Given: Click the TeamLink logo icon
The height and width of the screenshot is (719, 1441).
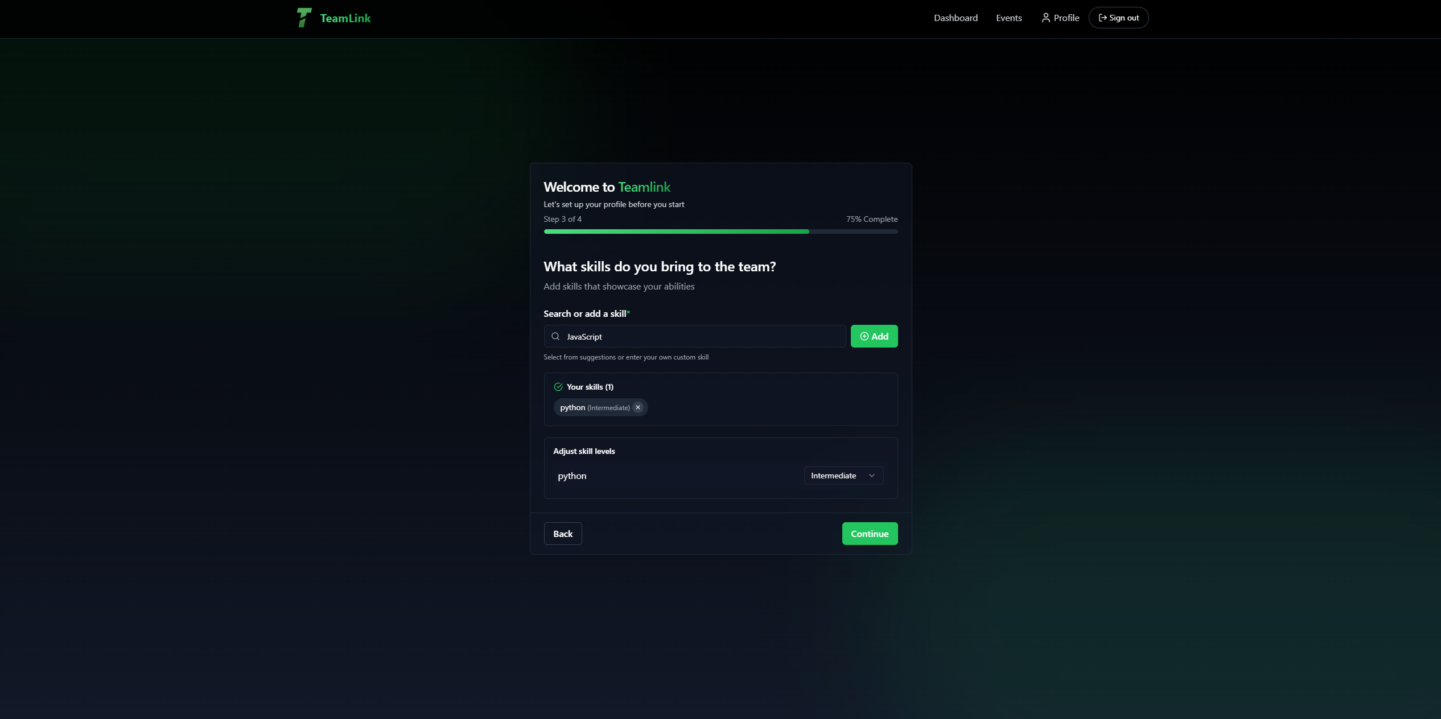Looking at the screenshot, I should click(304, 18).
